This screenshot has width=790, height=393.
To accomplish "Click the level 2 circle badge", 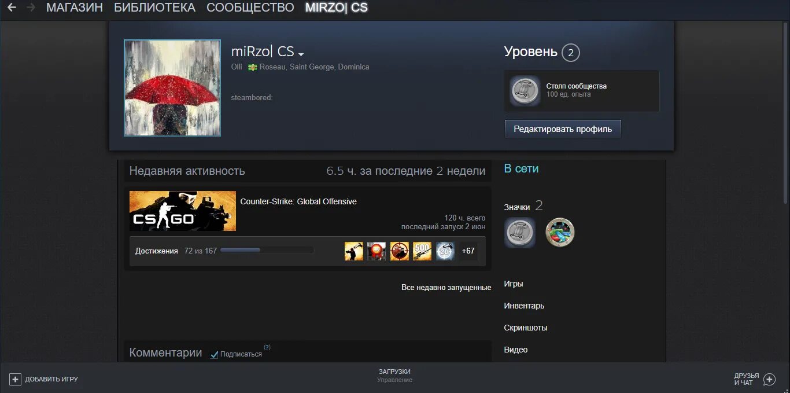I will tap(570, 53).
